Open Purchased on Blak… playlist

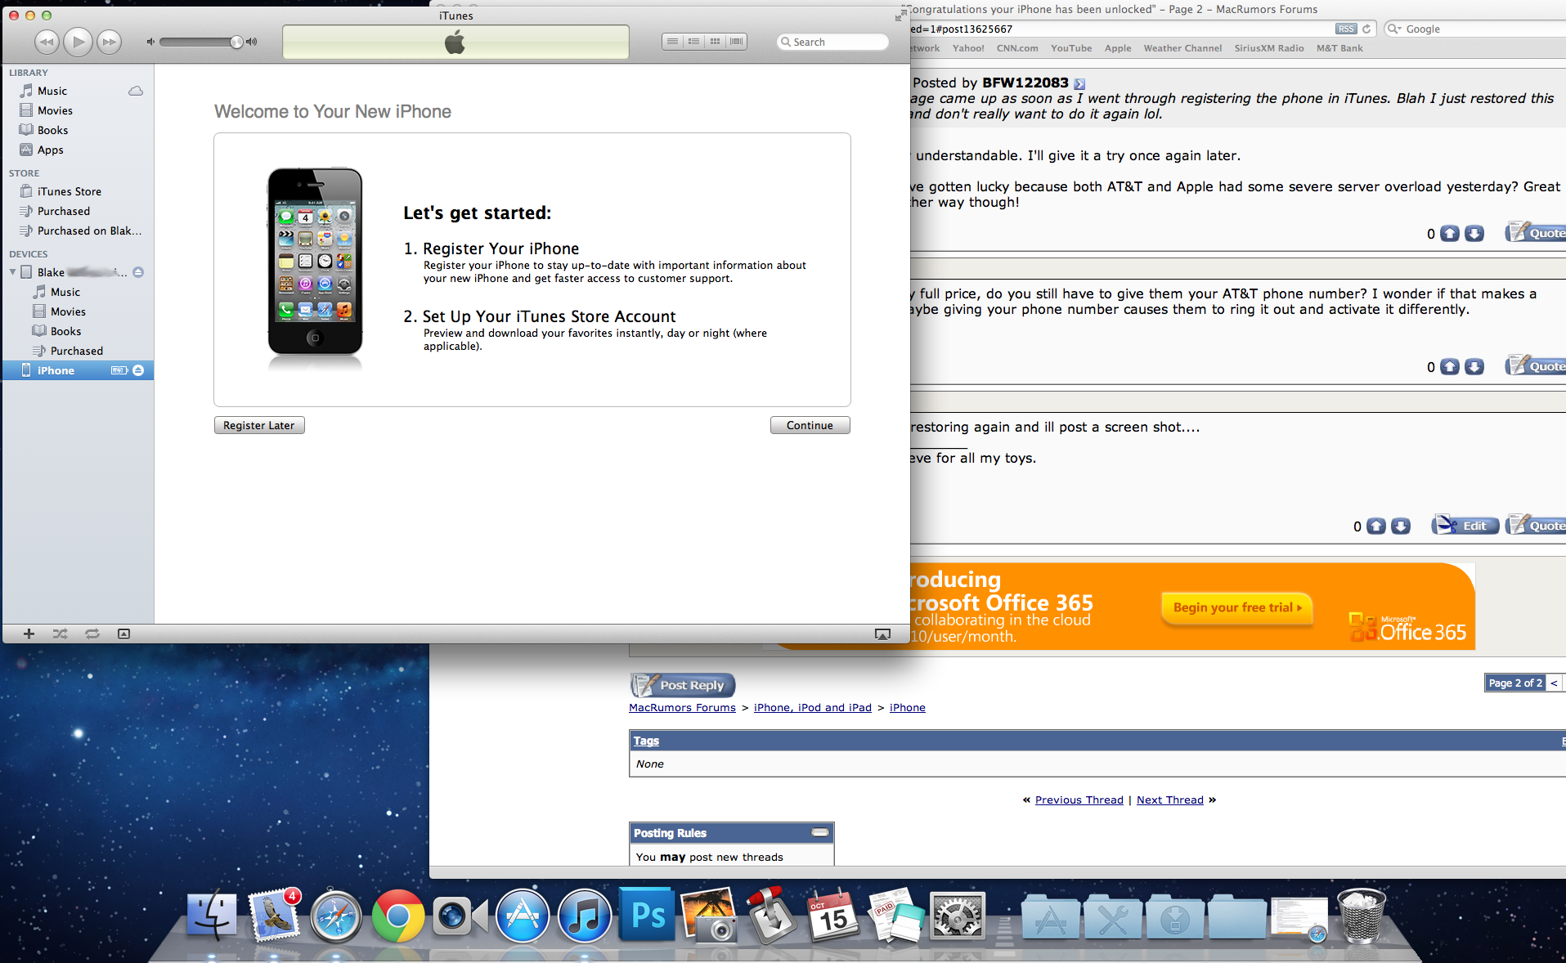pyautogui.click(x=78, y=231)
